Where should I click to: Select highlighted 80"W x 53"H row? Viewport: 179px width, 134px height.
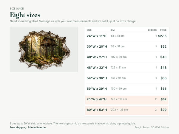[x=127, y=110]
